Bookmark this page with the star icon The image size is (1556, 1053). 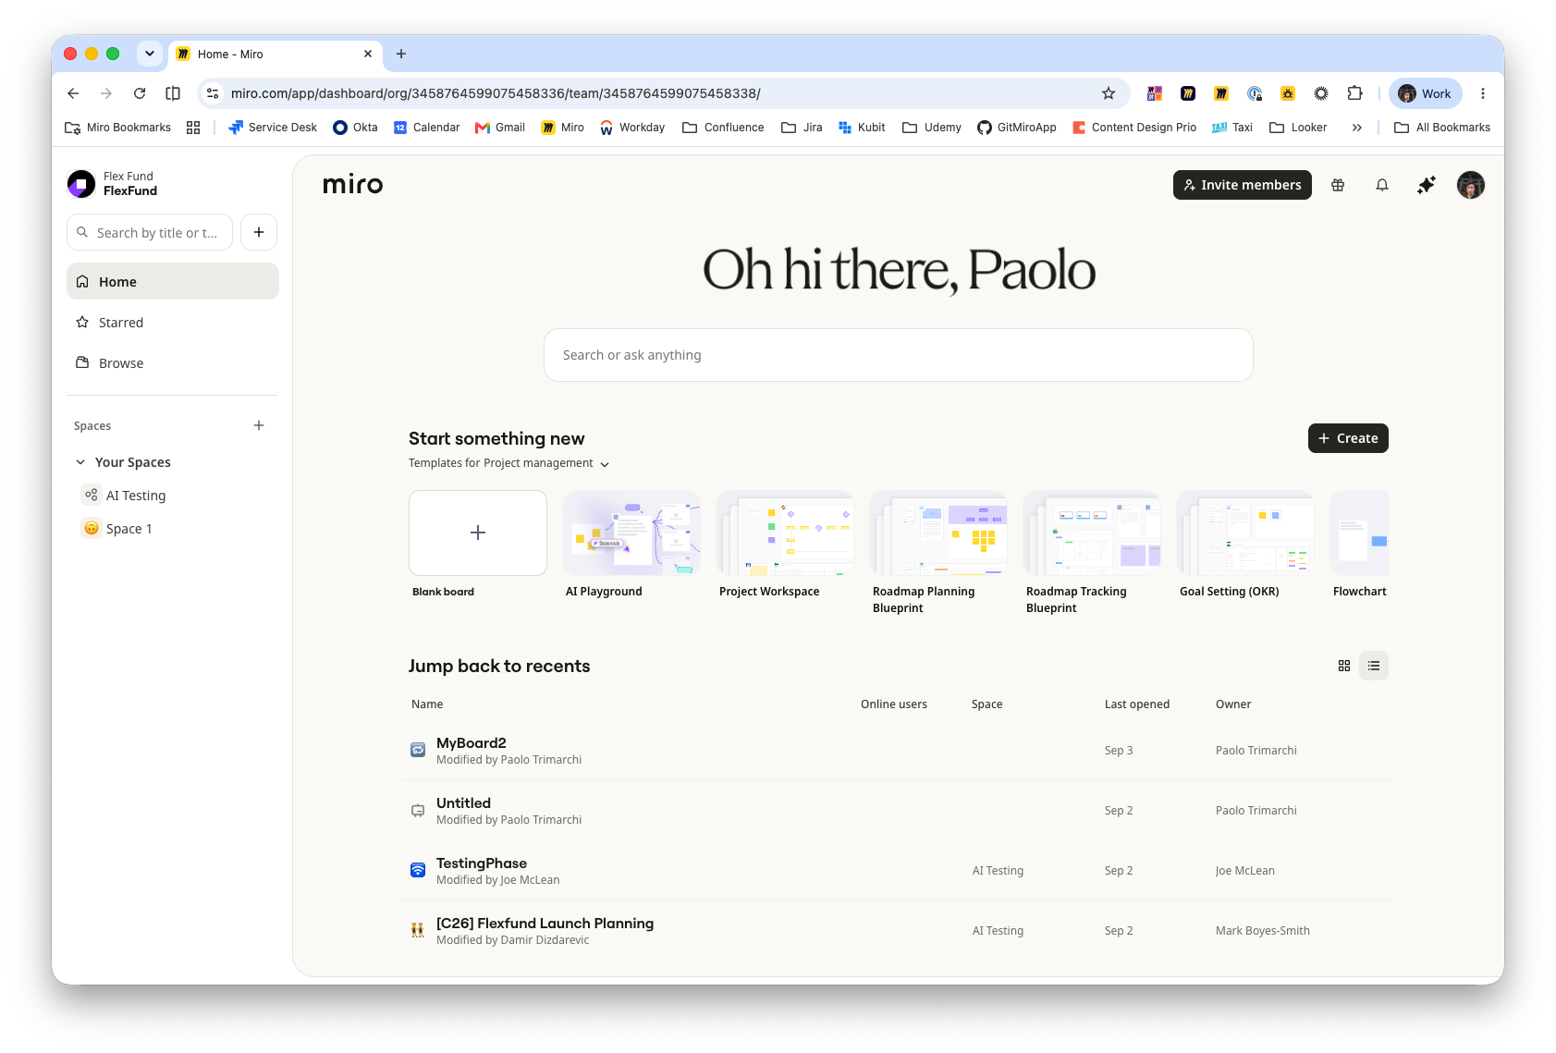(x=1109, y=93)
